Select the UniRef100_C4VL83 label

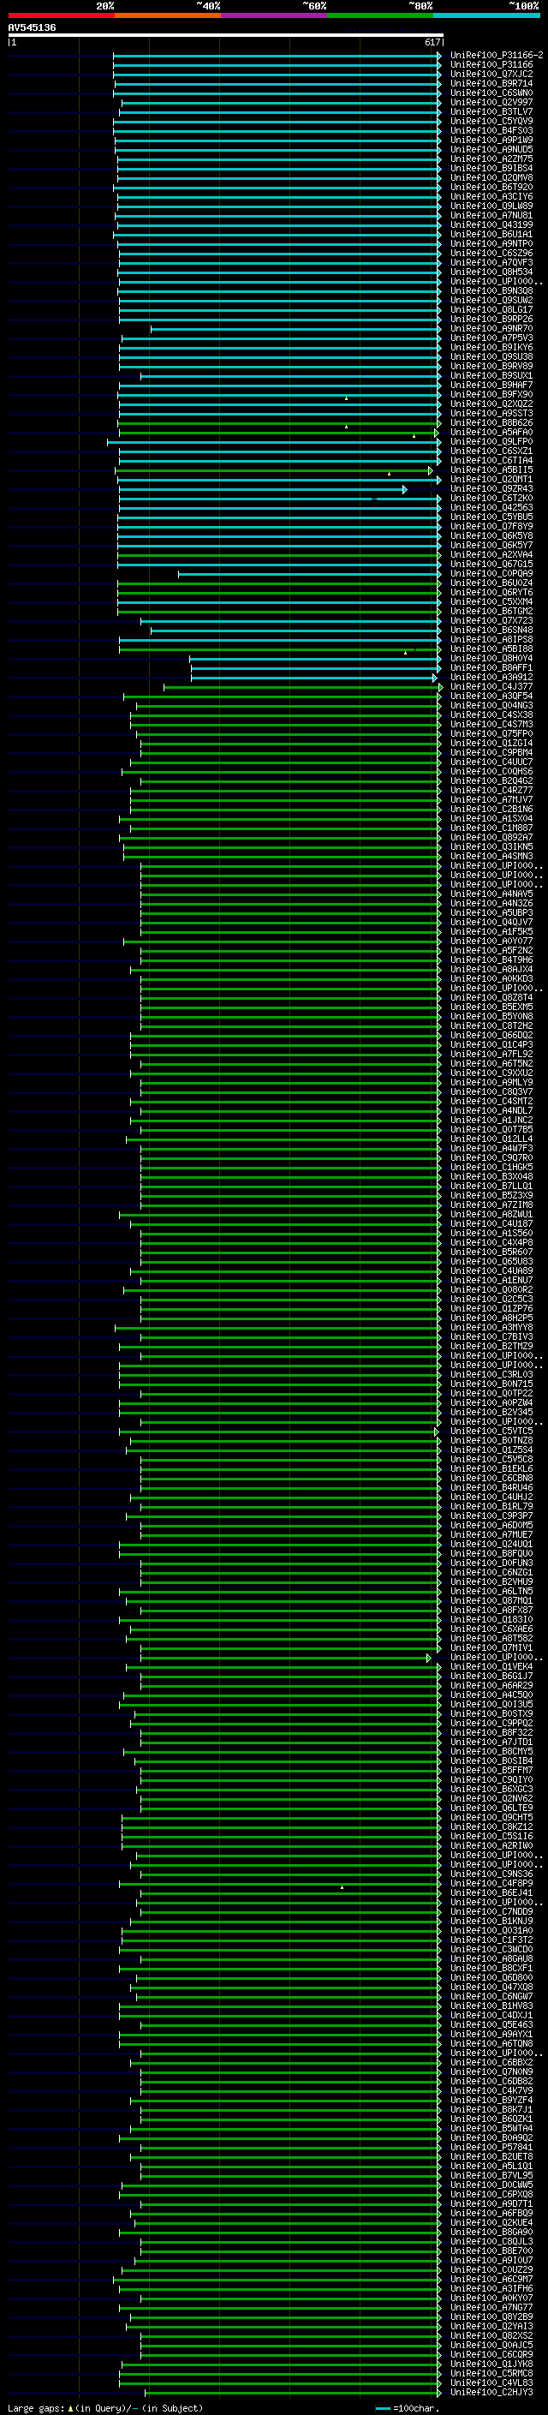pyautogui.click(x=491, y=2382)
